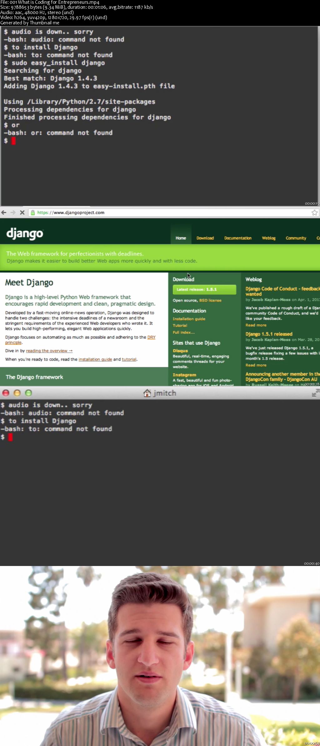Open the Community nav tab
Image resolution: width=320 pixels, height=746 pixels.
coord(296,238)
